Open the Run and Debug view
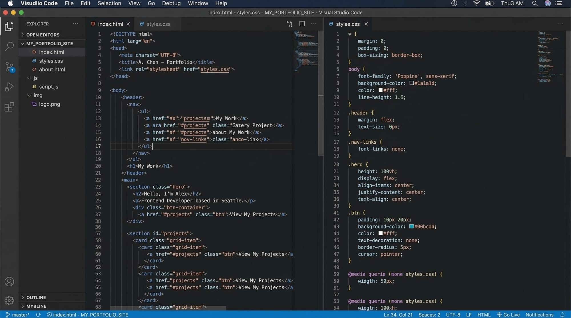571x318 pixels. point(9,87)
